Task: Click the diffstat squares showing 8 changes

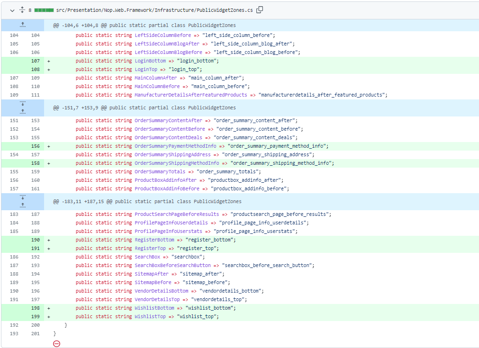Action: pos(44,10)
